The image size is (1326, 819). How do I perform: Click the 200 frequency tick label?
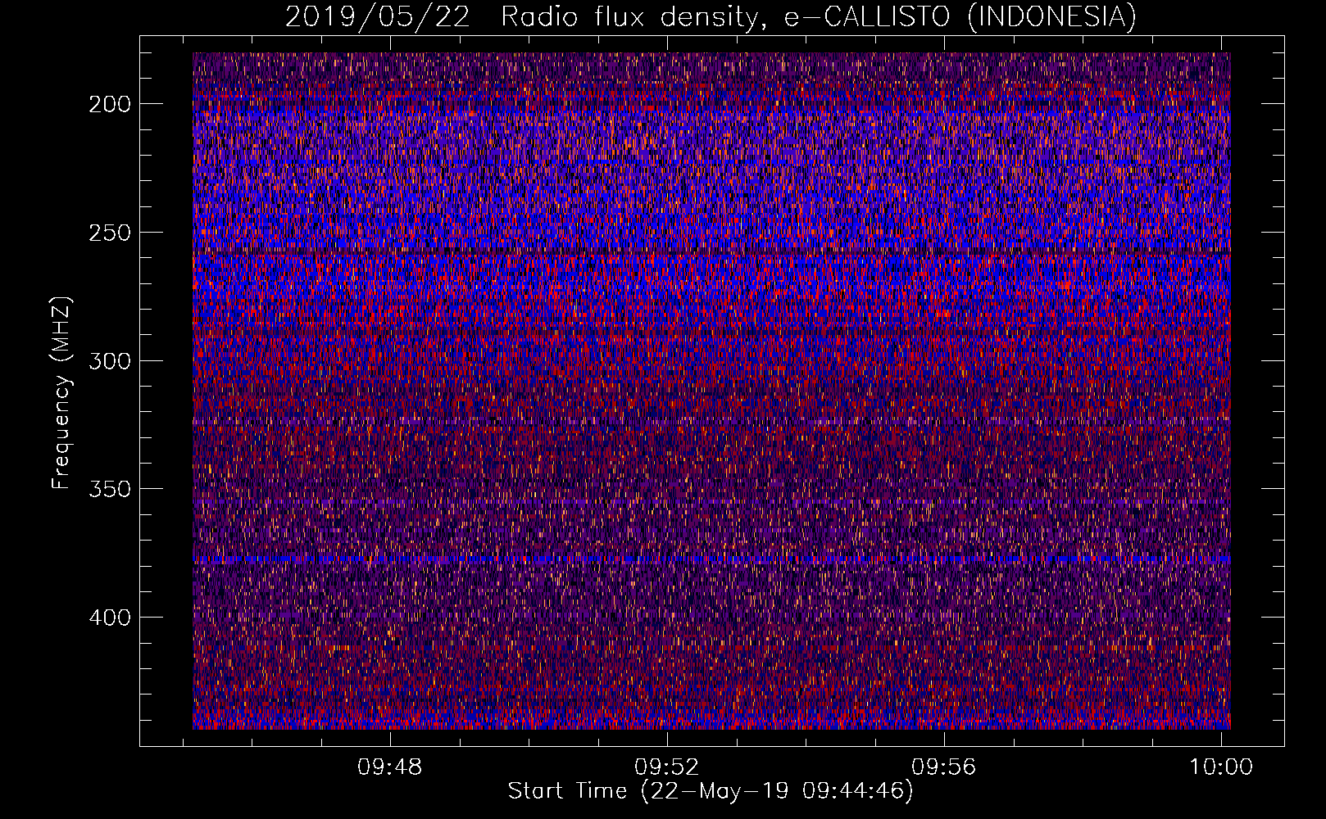pyautogui.click(x=109, y=104)
